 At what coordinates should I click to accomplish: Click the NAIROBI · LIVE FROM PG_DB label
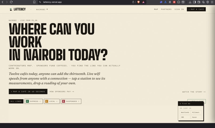(23, 20)
